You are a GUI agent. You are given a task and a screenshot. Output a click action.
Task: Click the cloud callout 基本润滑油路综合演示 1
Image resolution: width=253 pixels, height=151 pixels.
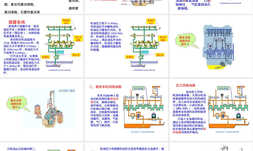[x=185, y=41]
